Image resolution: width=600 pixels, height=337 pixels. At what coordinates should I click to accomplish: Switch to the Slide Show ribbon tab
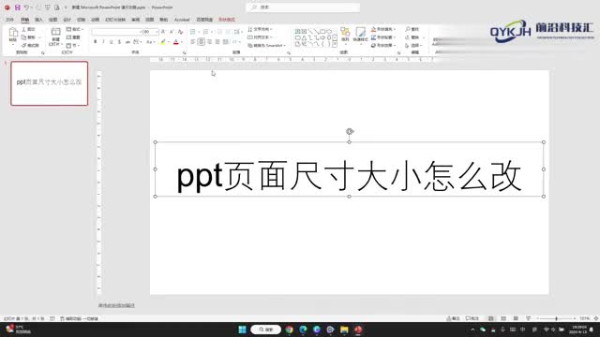pyautogui.click(x=115, y=20)
